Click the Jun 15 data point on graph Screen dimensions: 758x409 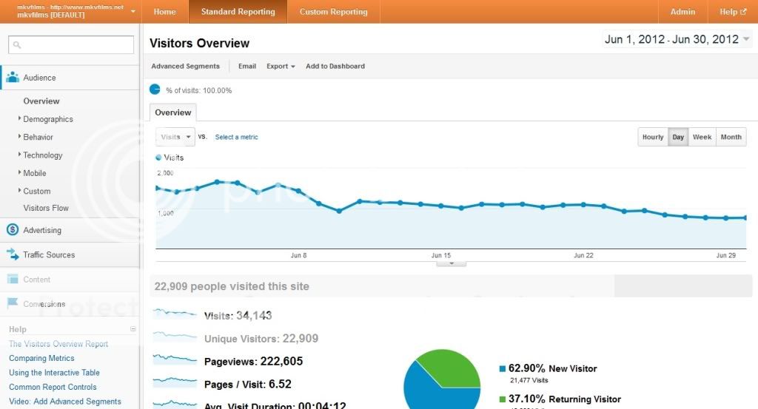(x=441, y=206)
